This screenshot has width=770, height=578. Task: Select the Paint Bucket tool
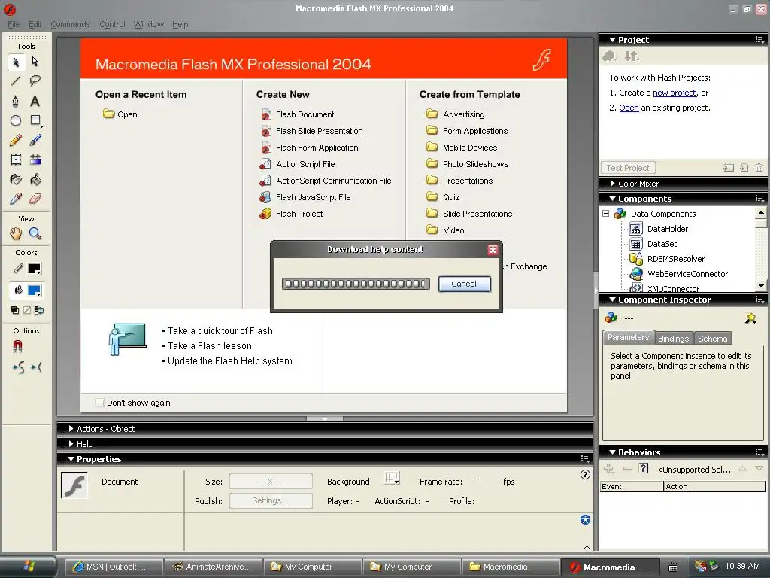35,179
